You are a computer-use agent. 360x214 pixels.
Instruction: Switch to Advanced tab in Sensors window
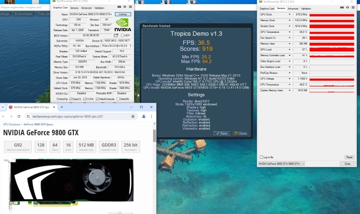click(293, 9)
